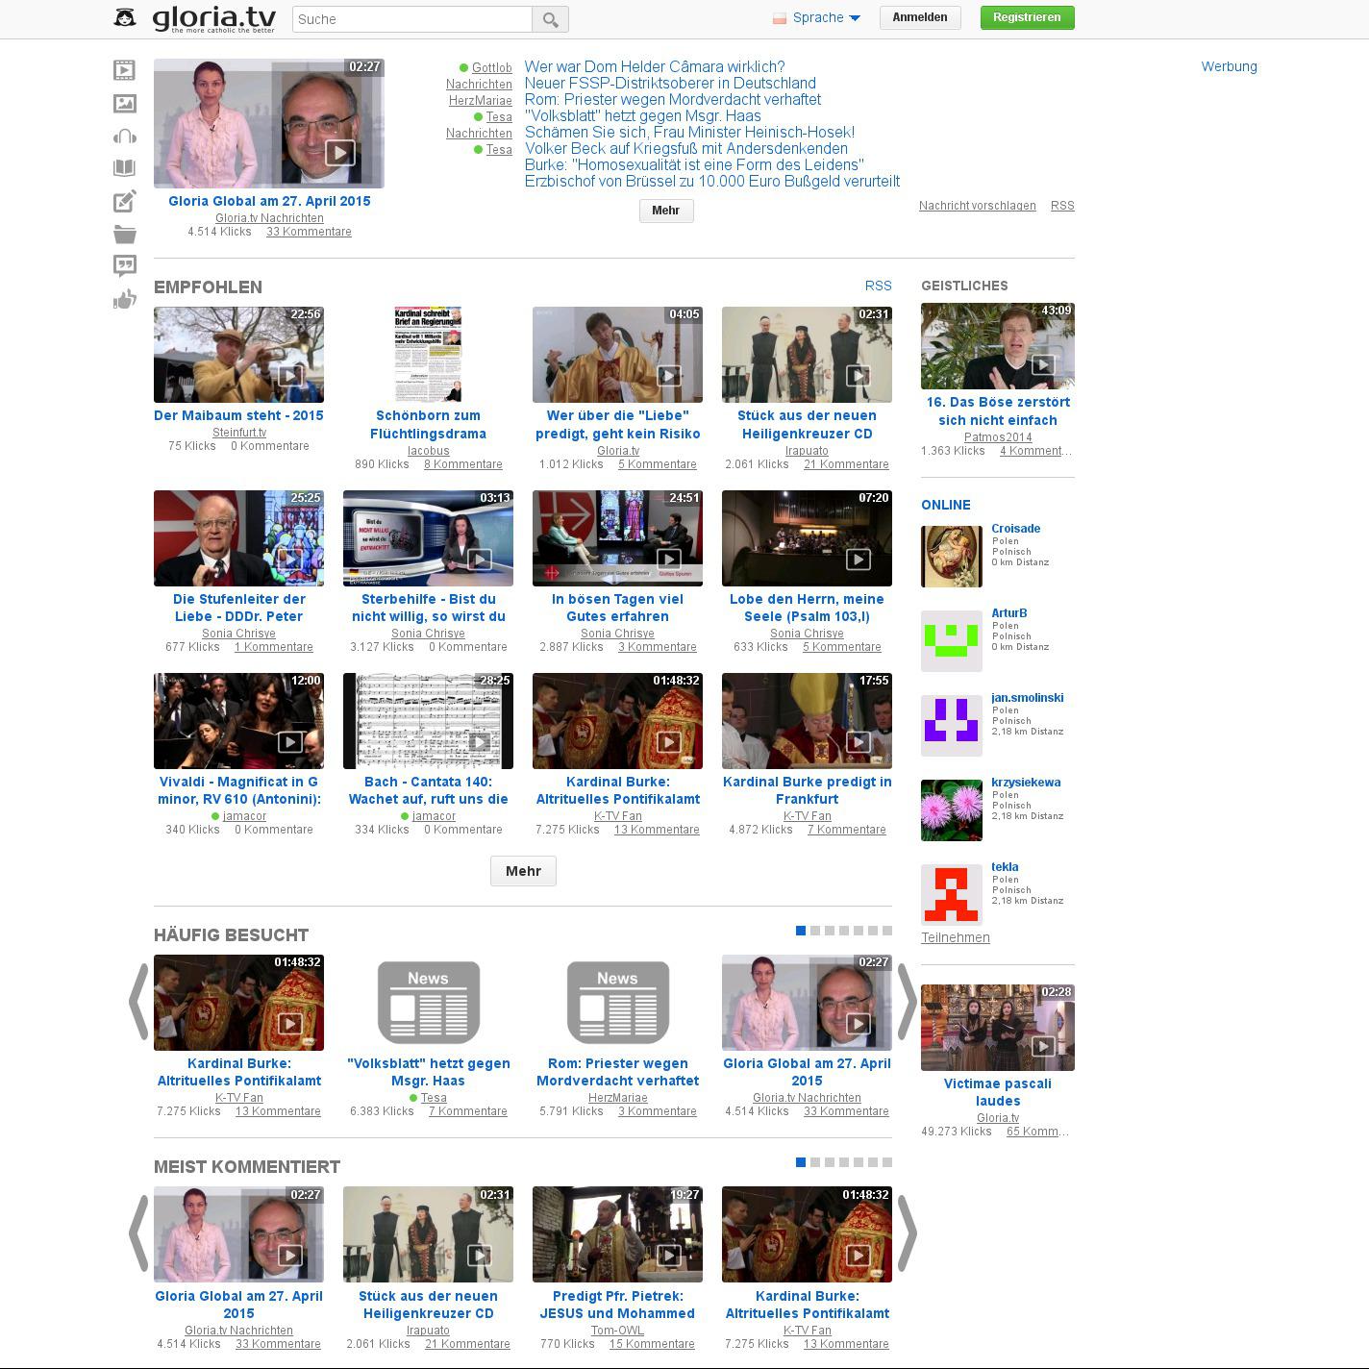1369x1369 pixels.
Task: Focus the Suche search field
Action: coord(411,19)
